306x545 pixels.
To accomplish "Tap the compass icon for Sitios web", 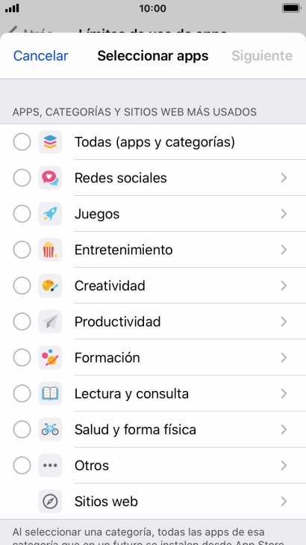I will [x=50, y=502].
